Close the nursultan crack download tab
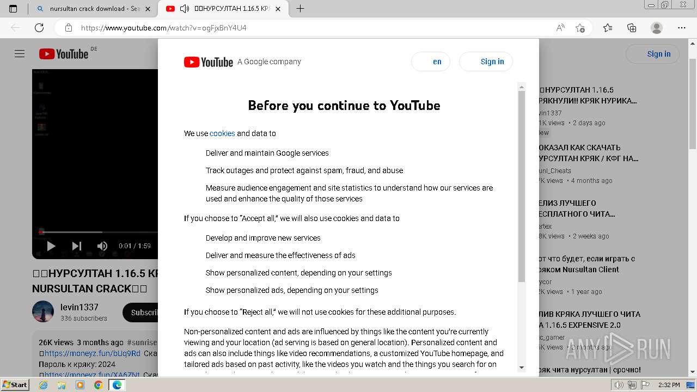 point(148,9)
